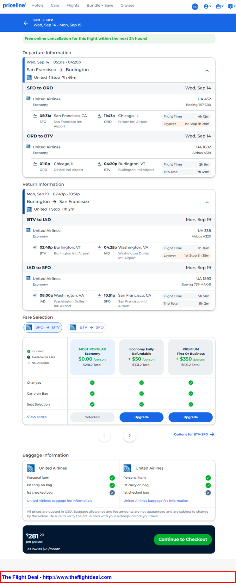
Task: Open the VIP badge icon
Action: (x=195, y=6)
